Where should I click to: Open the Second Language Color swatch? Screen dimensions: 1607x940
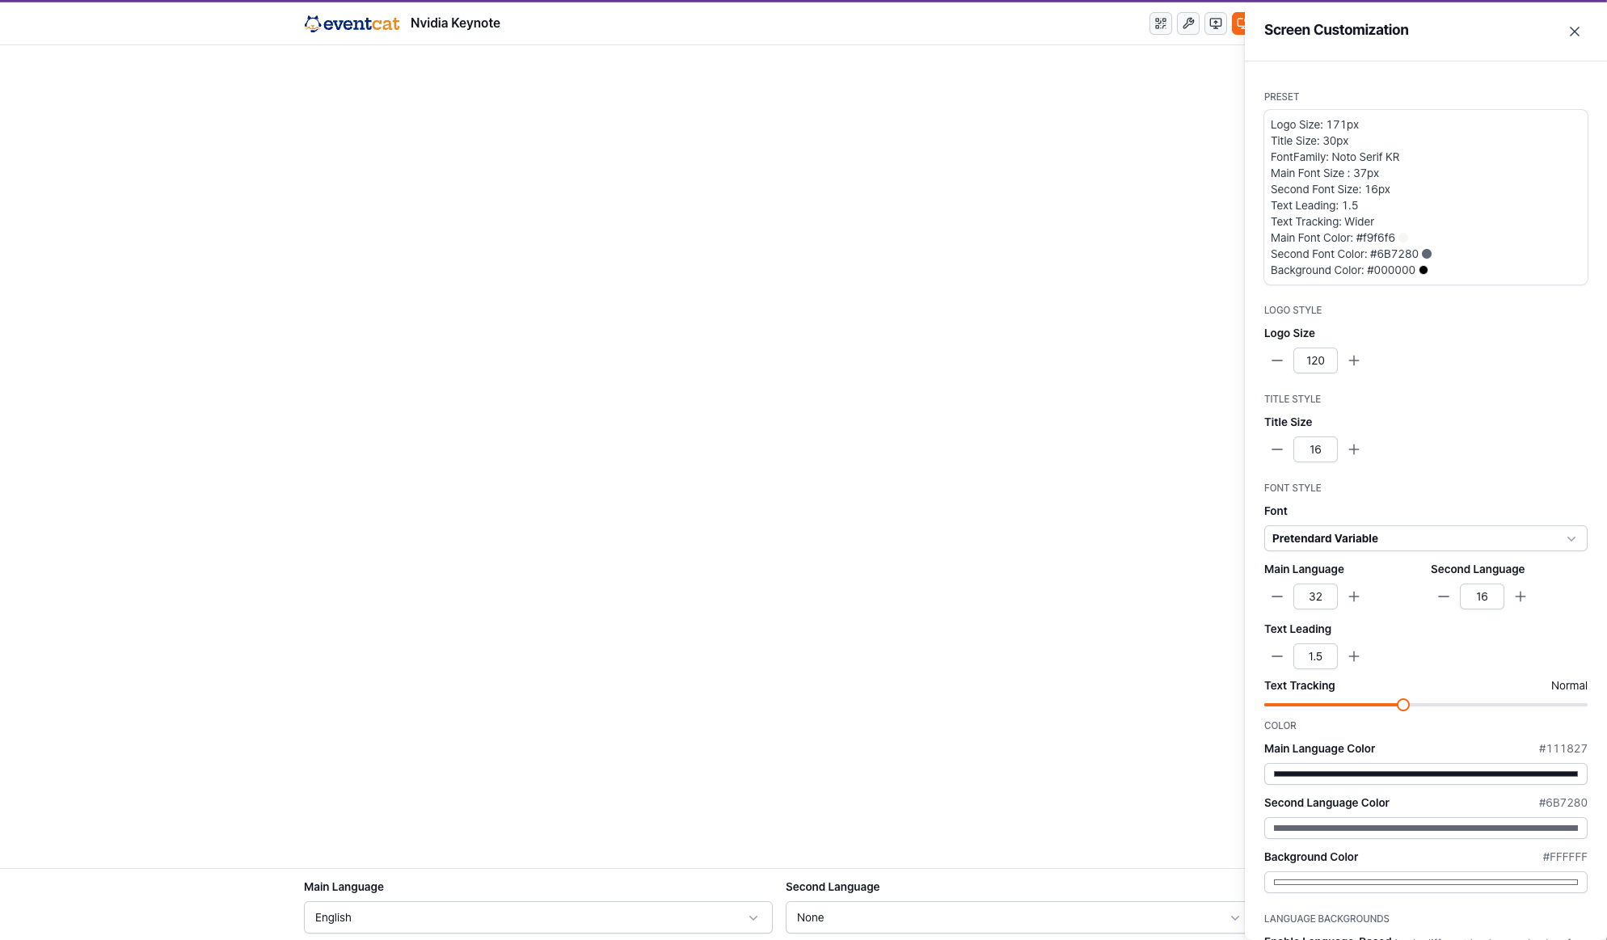click(x=1425, y=828)
